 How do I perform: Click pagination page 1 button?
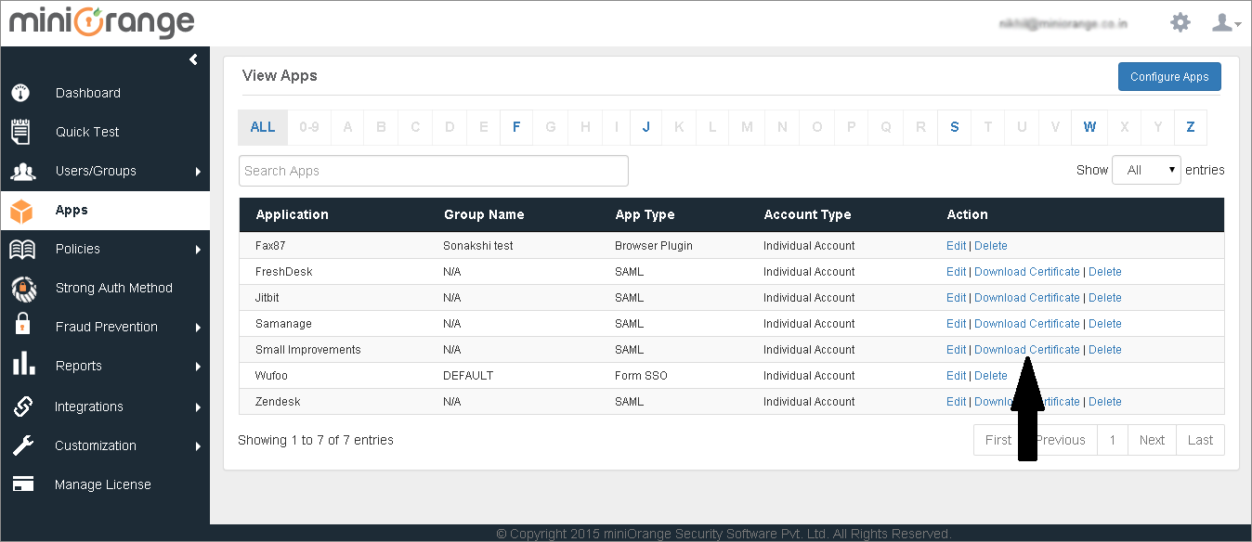pyautogui.click(x=1113, y=440)
